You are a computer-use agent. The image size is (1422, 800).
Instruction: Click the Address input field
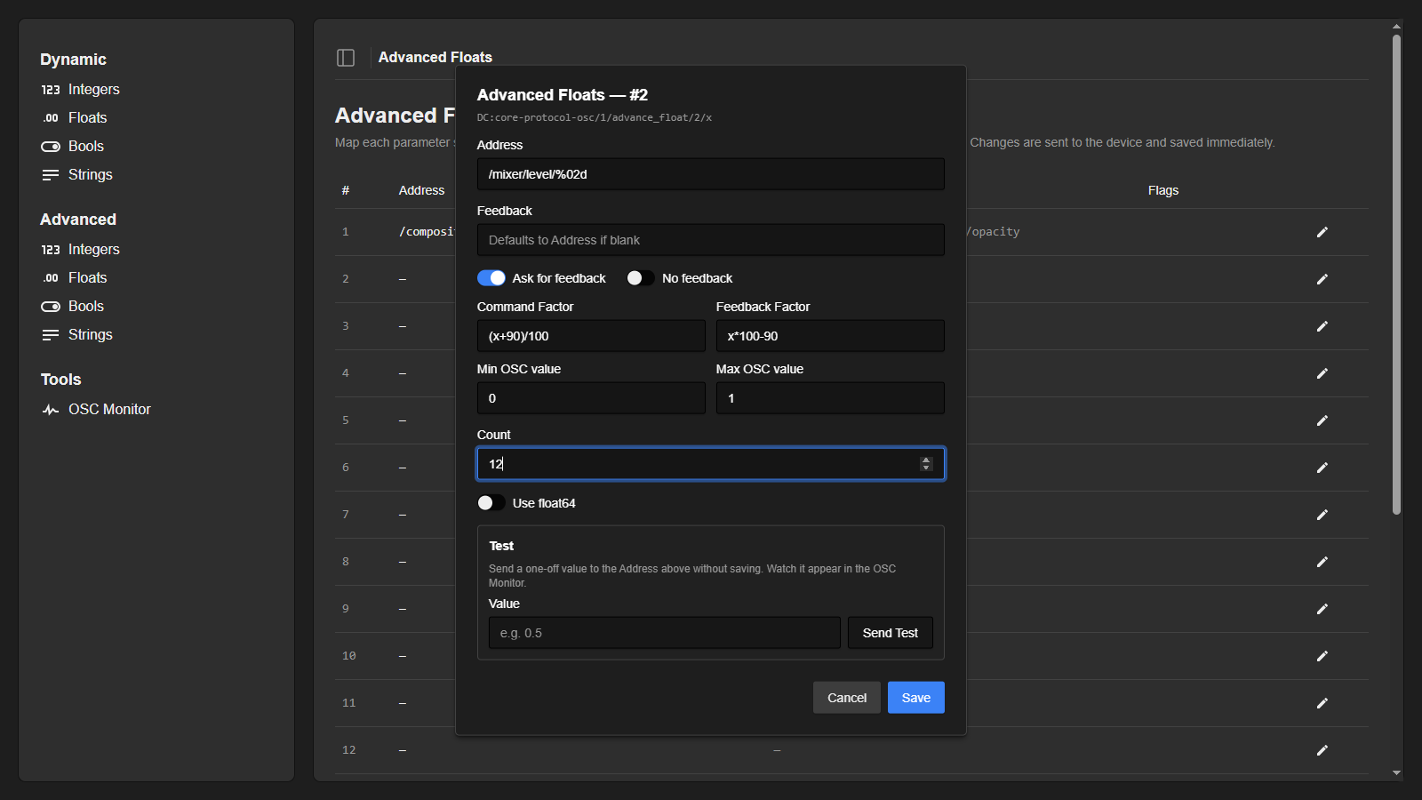pyautogui.click(x=711, y=174)
